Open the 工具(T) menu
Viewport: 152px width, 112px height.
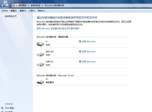click(32, 11)
